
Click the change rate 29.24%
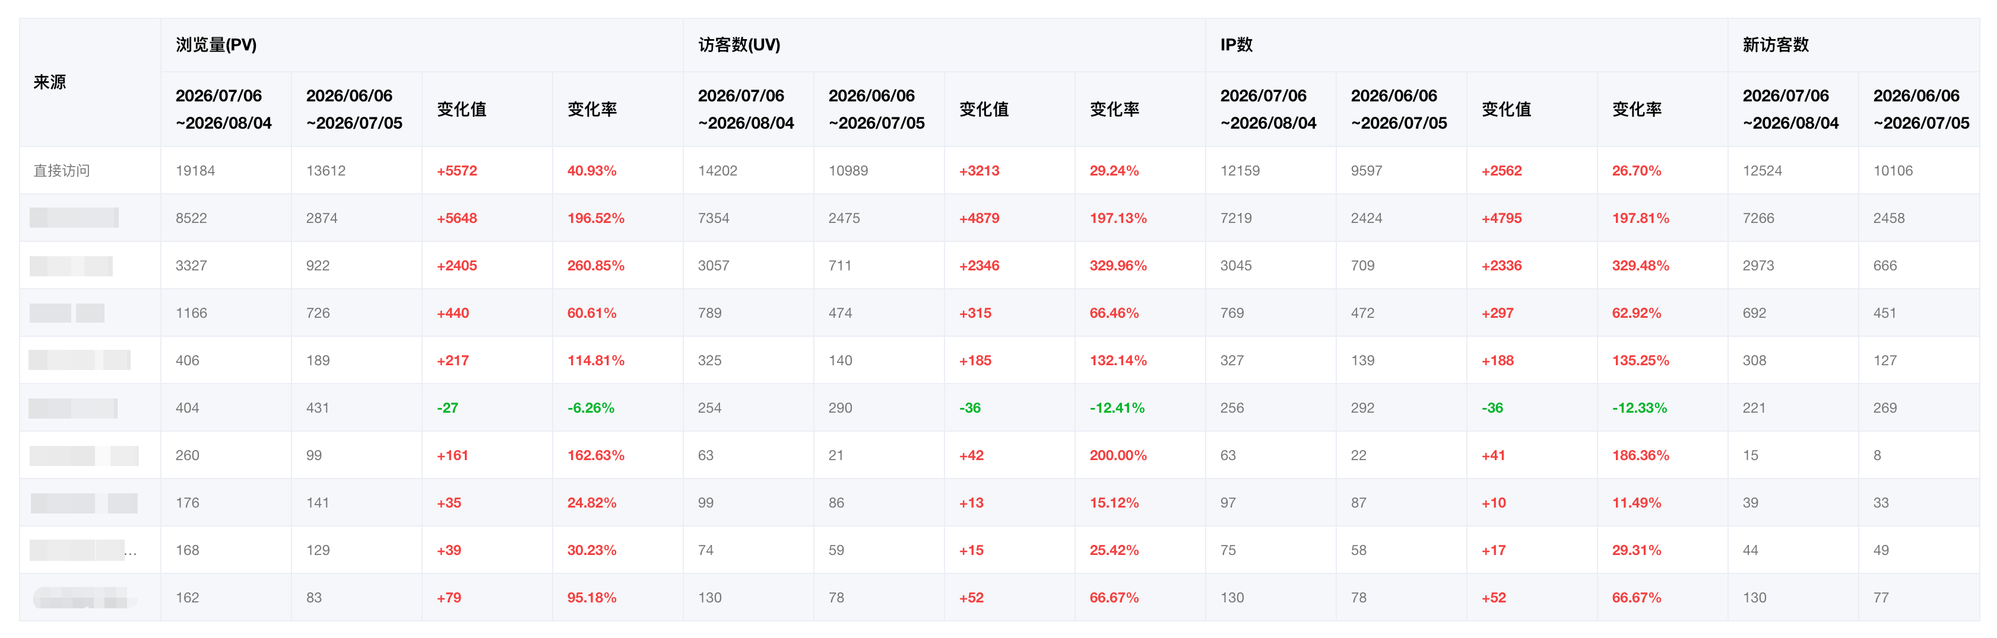click(1115, 170)
